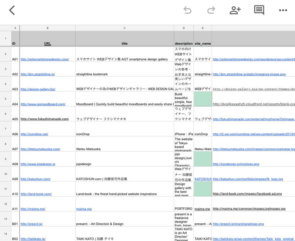The width and height of the screenshot is (295, 241).
Task: Open presnt.jp ogp.png link
Action: [238, 224]
